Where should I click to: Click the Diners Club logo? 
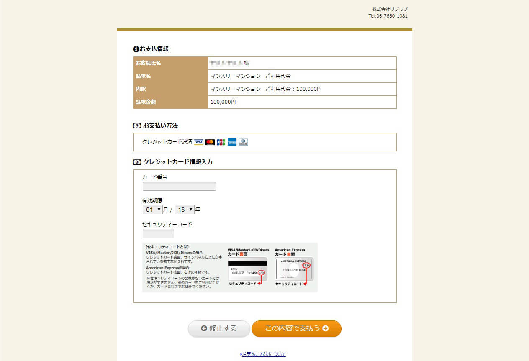[x=243, y=142]
